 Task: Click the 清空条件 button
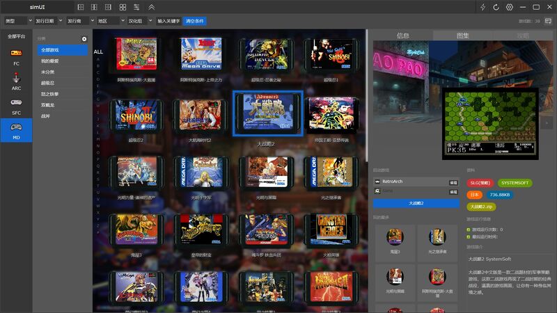pos(195,21)
